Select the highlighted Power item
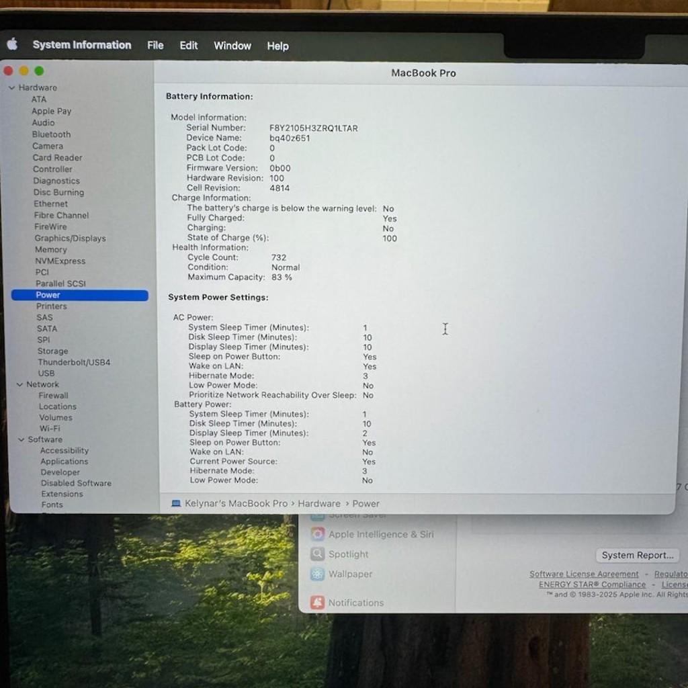The image size is (688, 688). point(80,295)
